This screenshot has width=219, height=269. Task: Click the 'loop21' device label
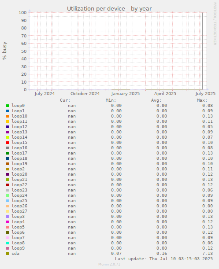pos(19,180)
